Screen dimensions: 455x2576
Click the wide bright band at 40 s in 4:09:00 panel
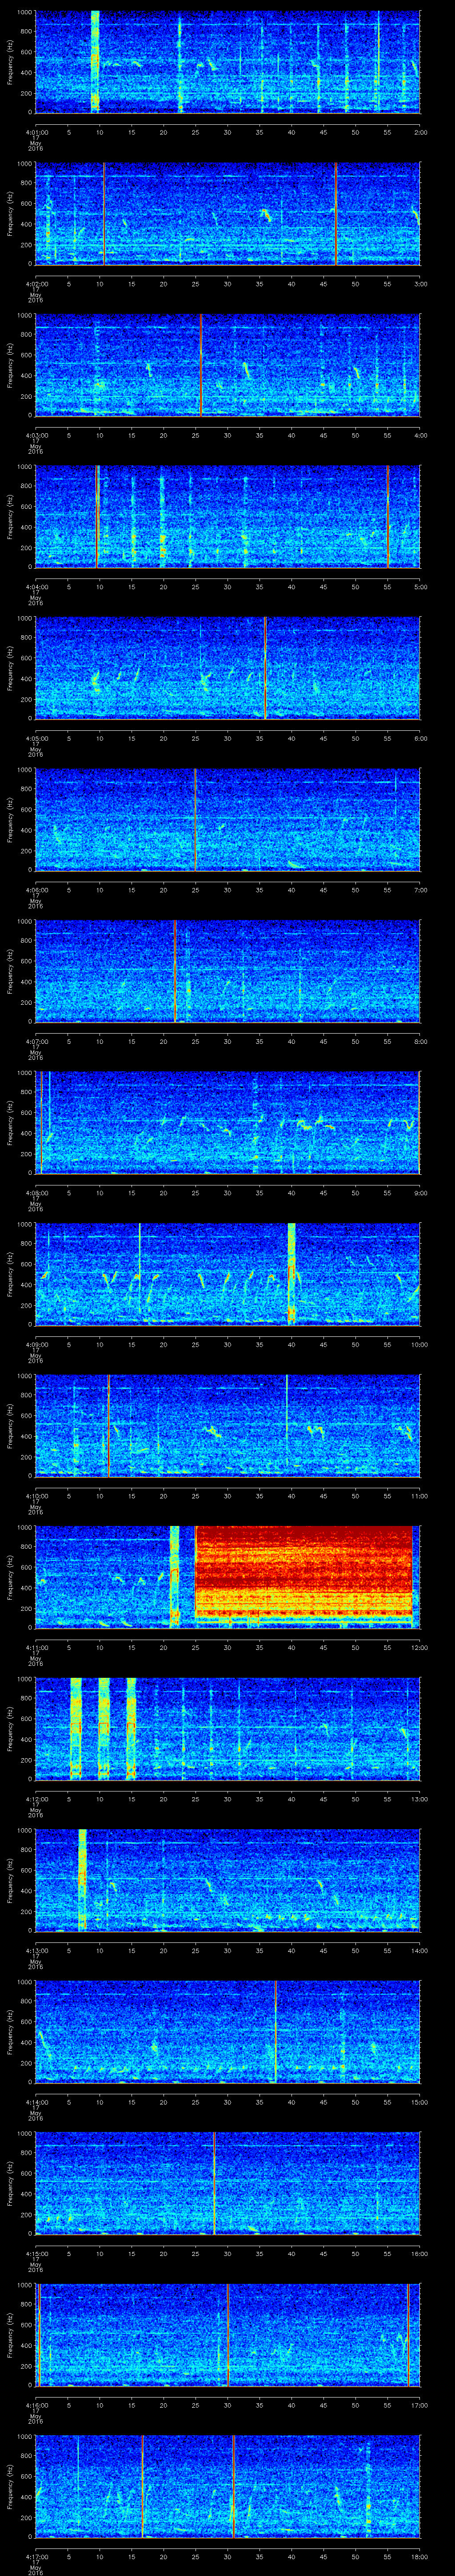[292, 1274]
